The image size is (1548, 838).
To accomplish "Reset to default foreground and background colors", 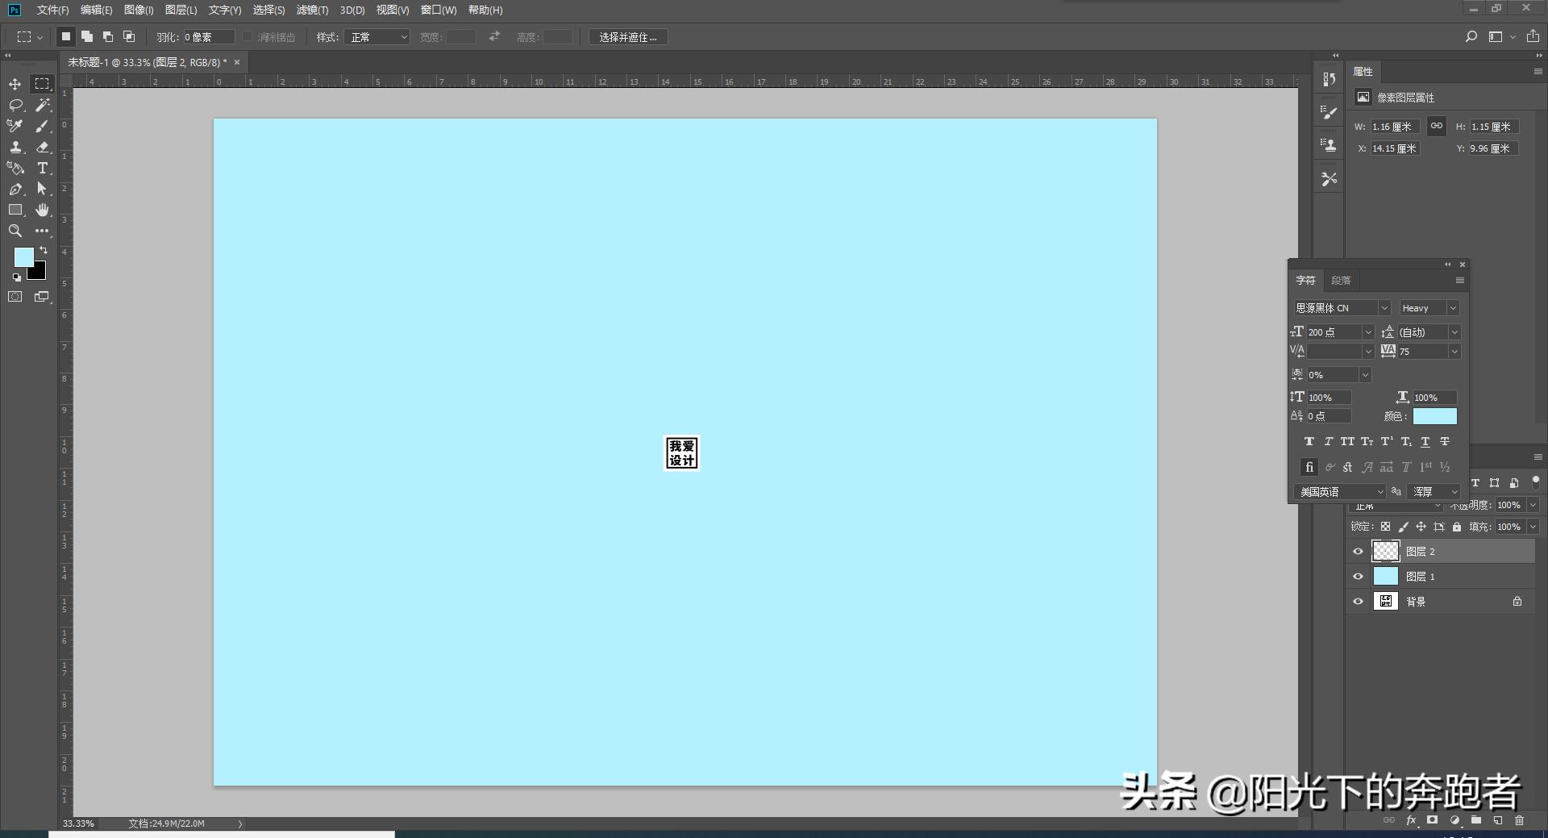I will click(x=16, y=277).
